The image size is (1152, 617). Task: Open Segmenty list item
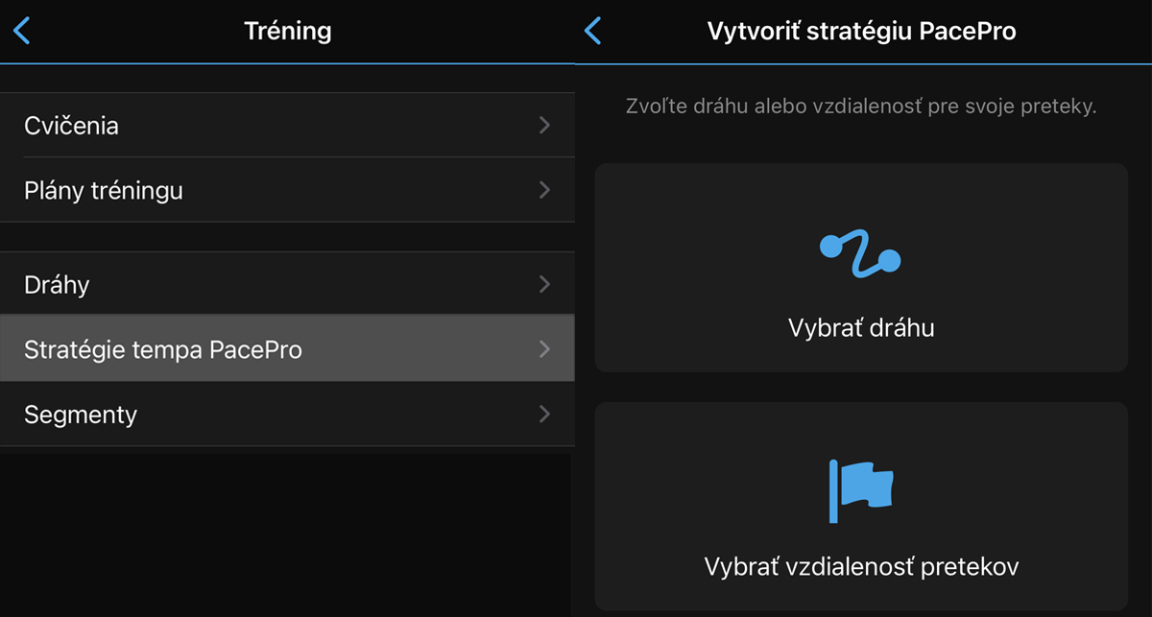point(287,415)
